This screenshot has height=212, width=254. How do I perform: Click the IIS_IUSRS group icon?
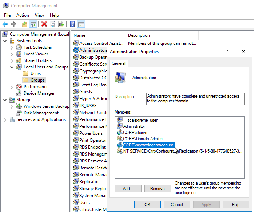pos(76,105)
